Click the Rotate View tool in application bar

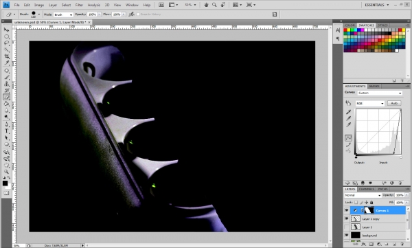pos(222,5)
